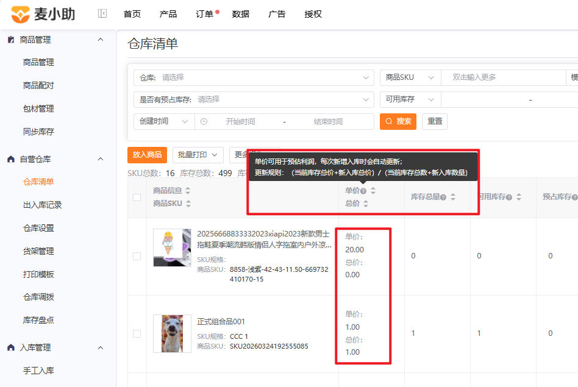Open the 商品SKU search-type dropdown
Image resolution: width=578 pixels, height=387 pixels.
tap(410, 77)
